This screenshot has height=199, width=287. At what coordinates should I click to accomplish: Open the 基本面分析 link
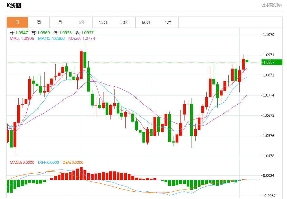(x=272, y=5)
